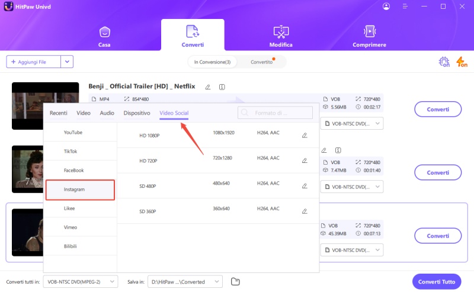Click the Formato di search field
Image resolution: width=474 pixels, height=292 pixels.
[276, 113]
